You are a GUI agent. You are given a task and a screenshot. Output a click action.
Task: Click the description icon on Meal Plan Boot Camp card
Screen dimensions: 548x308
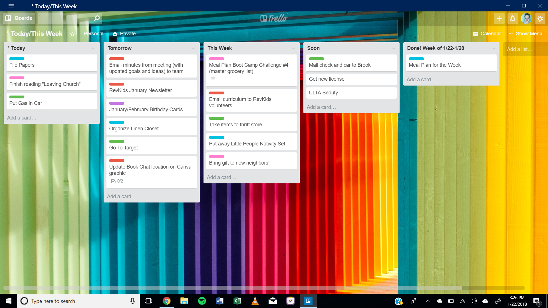coord(213,79)
